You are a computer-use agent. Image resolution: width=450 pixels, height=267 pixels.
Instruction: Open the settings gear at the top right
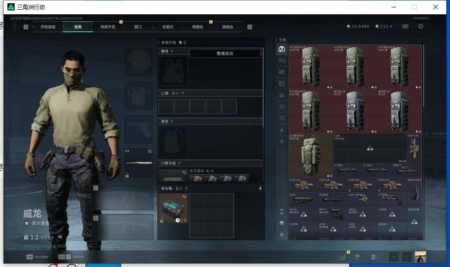pos(420,26)
